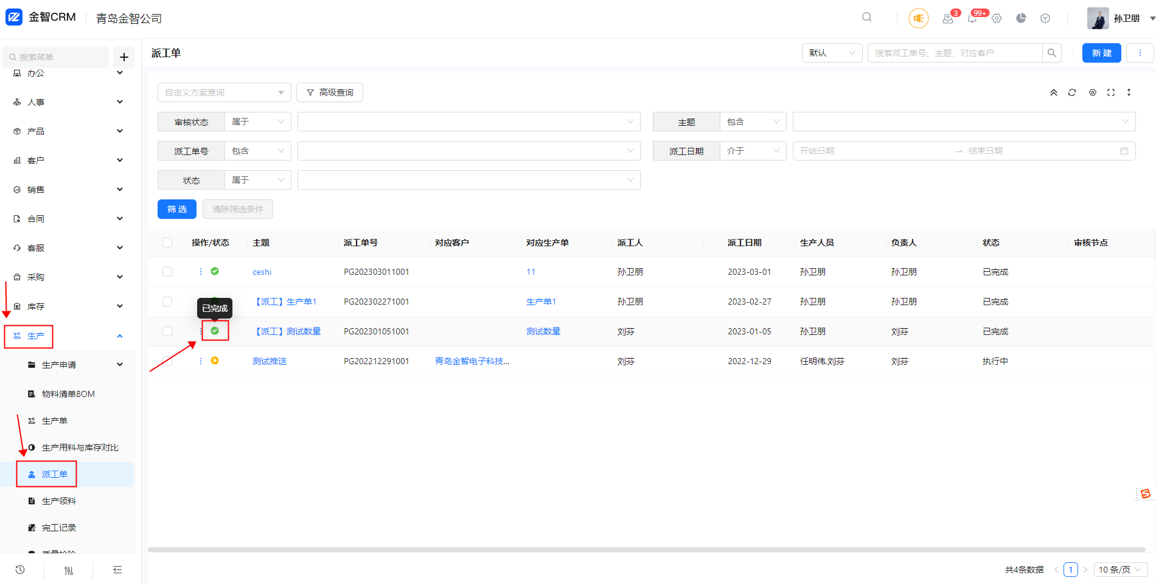Click the cube icon in top bar

pos(1045,18)
